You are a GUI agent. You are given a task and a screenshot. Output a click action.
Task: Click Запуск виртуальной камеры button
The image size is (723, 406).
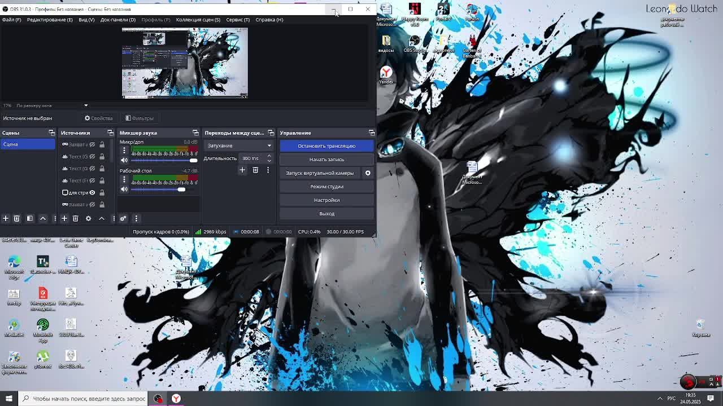coord(320,173)
